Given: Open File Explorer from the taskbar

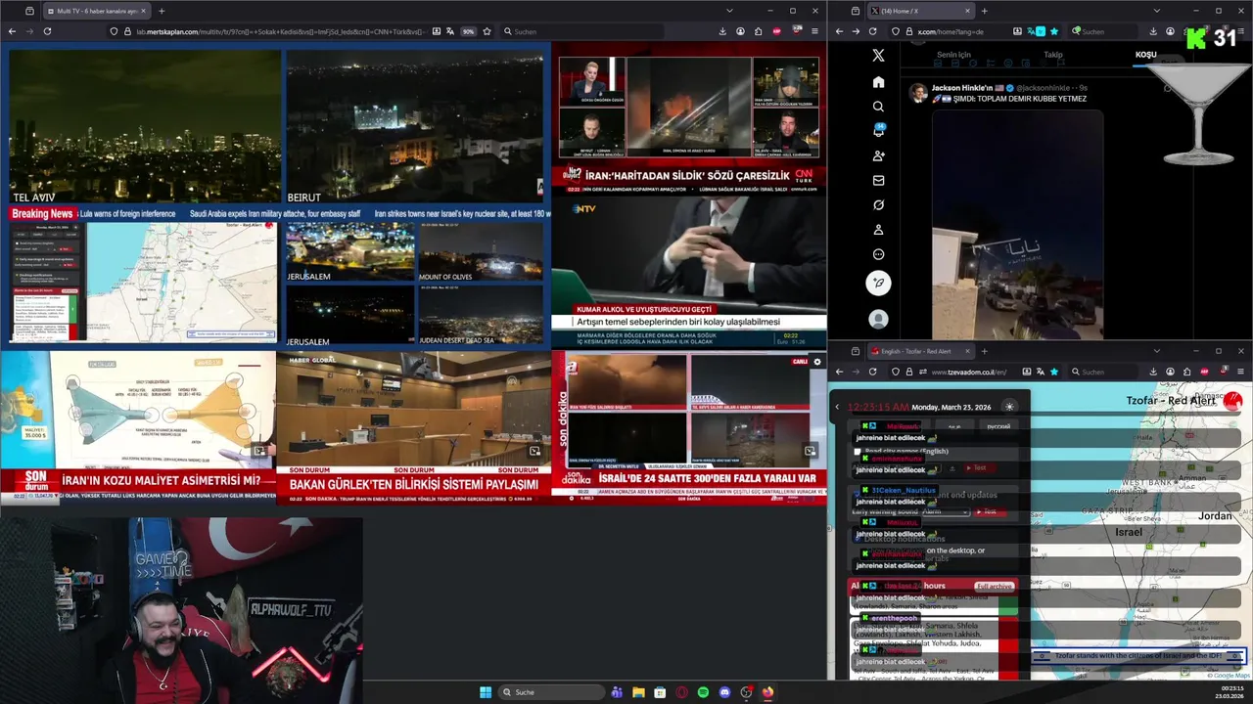Looking at the screenshot, I should pyautogui.click(x=638, y=692).
